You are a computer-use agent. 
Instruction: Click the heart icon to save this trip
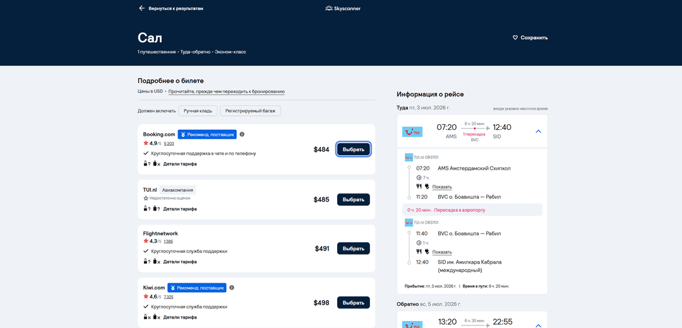pyautogui.click(x=515, y=38)
